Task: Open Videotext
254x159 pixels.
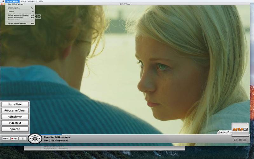Action: click(15, 123)
